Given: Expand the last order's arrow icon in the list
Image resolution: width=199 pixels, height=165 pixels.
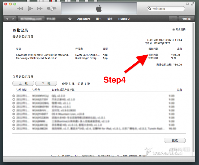Looking at the screenshot, I should (x=14, y=128).
